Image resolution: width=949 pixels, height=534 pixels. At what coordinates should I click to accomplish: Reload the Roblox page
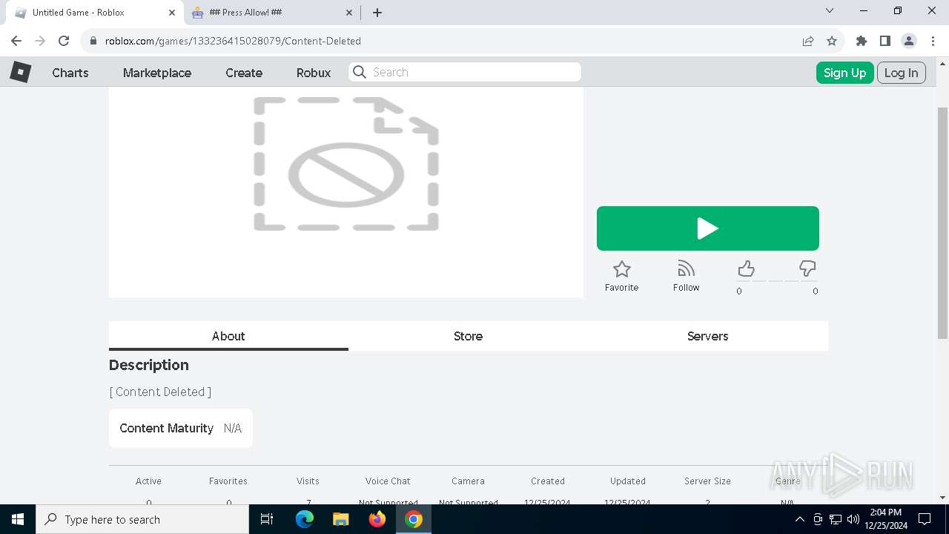click(64, 41)
